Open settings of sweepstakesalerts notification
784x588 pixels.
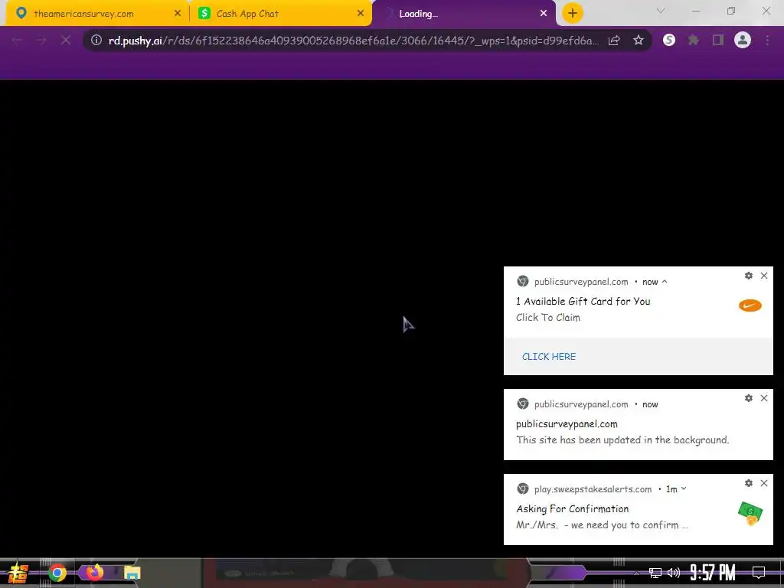(x=749, y=483)
